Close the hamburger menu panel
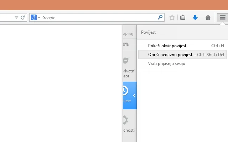 (x=222, y=17)
